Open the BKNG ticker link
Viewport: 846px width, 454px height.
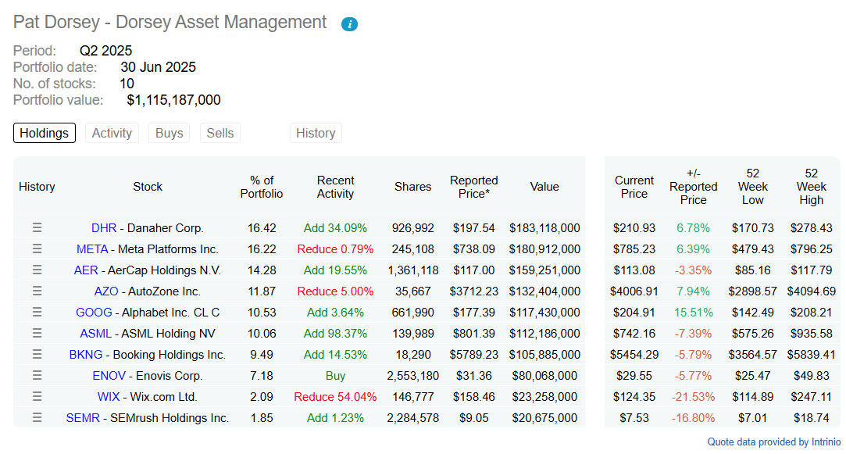[86, 354]
